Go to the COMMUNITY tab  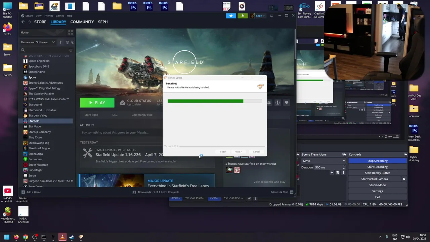[82, 22]
